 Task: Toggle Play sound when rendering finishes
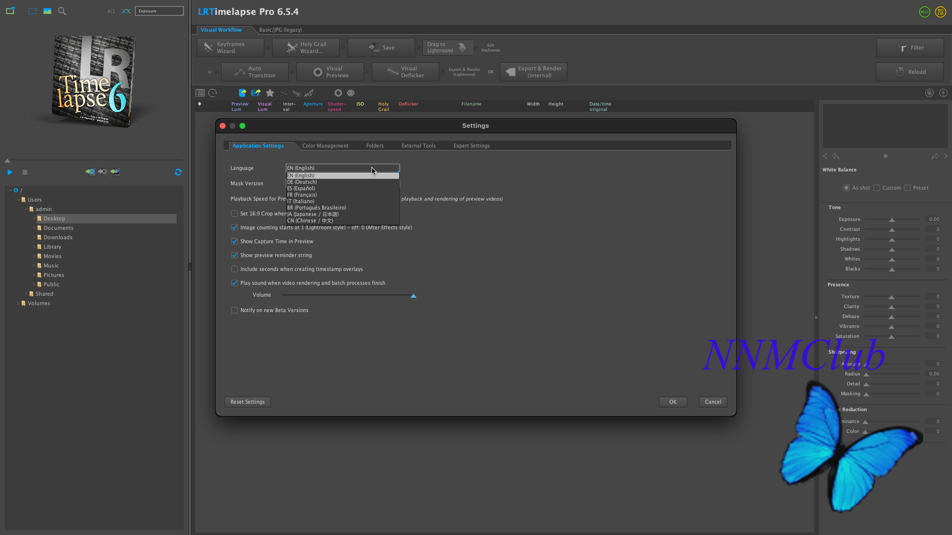234,283
